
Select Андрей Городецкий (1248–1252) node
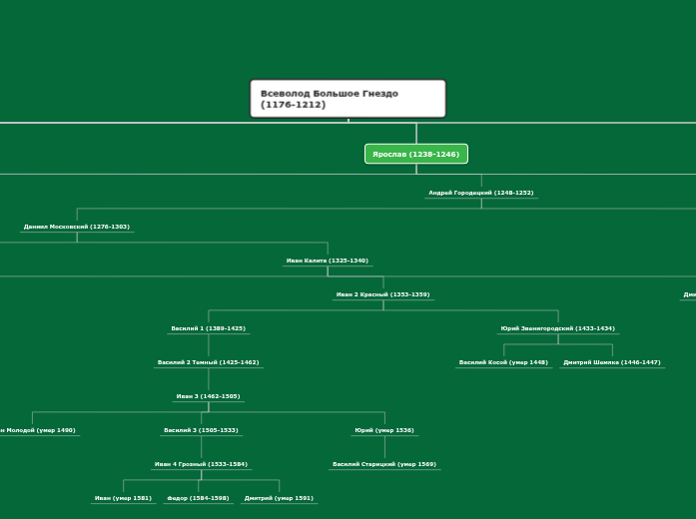pyautogui.click(x=480, y=193)
